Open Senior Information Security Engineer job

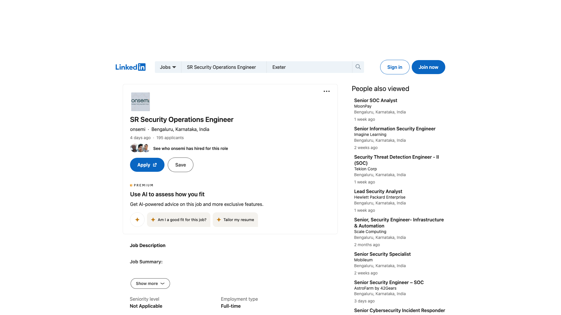coord(395,129)
